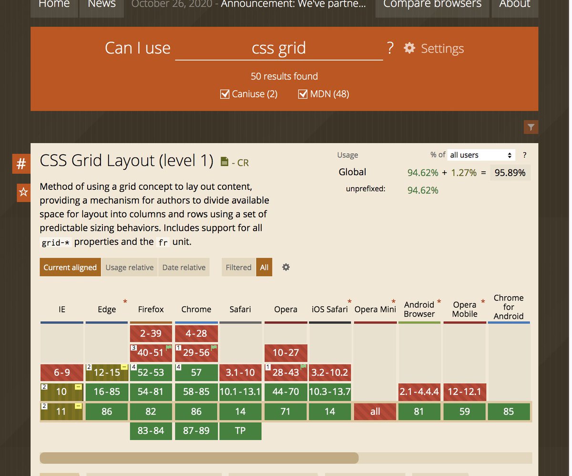Click the question mark beside all users

[x=525, y=155]
